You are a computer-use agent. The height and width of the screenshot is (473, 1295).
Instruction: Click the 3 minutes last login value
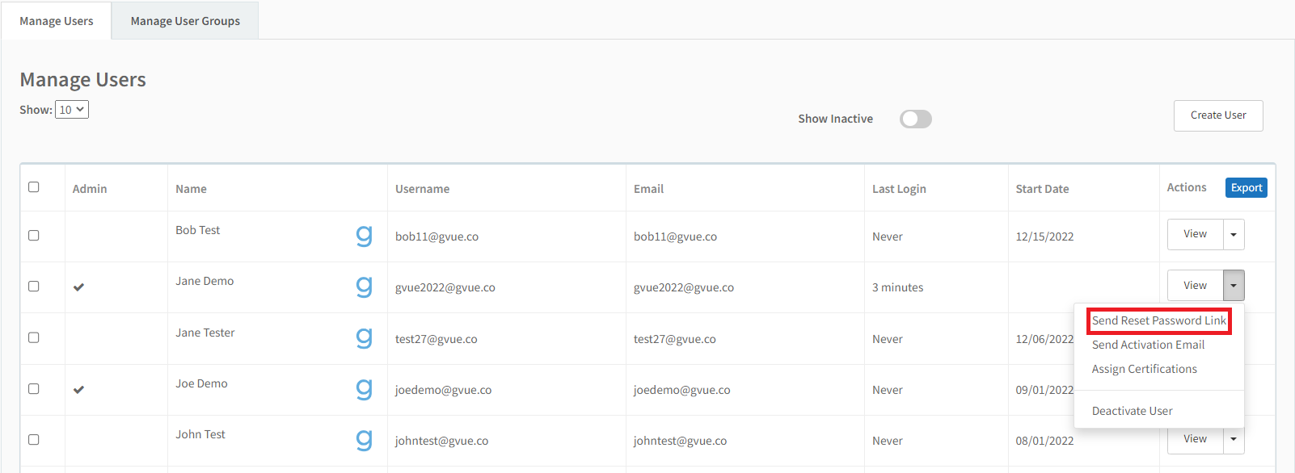(897, 287)
